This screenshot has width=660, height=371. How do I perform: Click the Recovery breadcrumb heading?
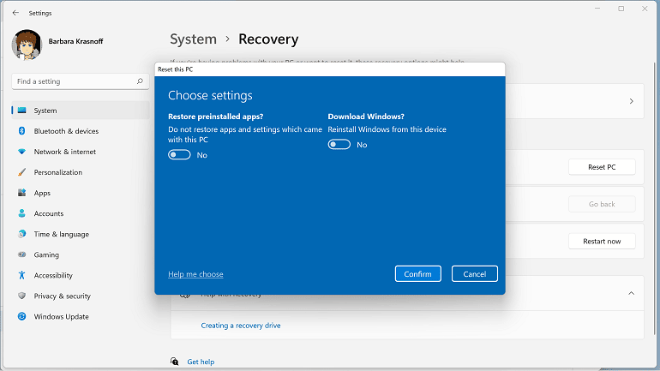click(x=268, y=39)
